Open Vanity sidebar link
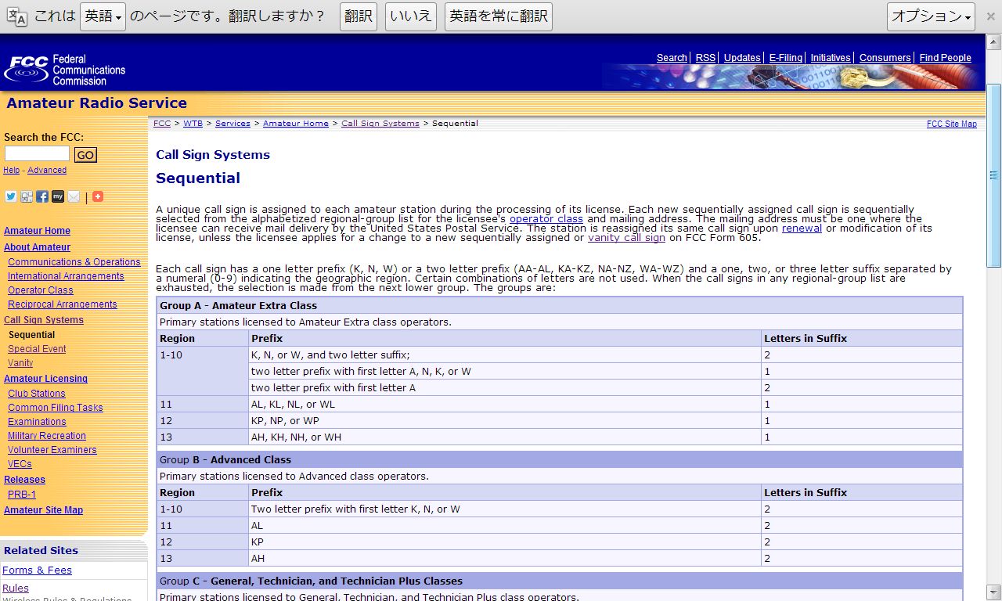This screenshot has width=1002, height=601. [x=20, y=363]
